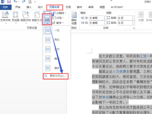The width and height of the screenshot is (152, 114).
Task: Open the 位置 position tool
Action: (141, 17)
